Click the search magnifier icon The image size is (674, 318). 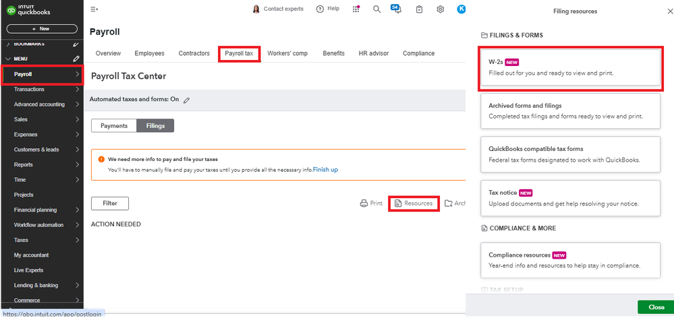coord(376,9)
